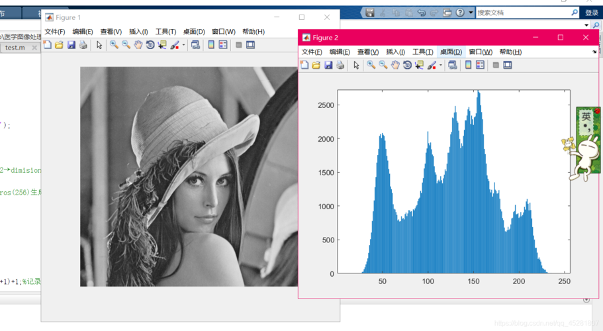Image resolution: width=603 pixels, height=331 pixels.
Task: Show Plot Tools and dock Figure 1
Action: (250, 45)
